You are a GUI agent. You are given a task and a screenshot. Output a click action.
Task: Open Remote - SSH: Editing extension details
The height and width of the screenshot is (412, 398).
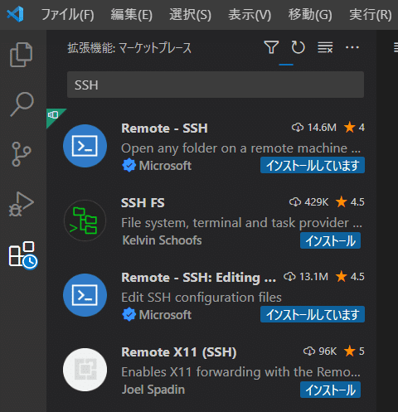click(211, 295)
